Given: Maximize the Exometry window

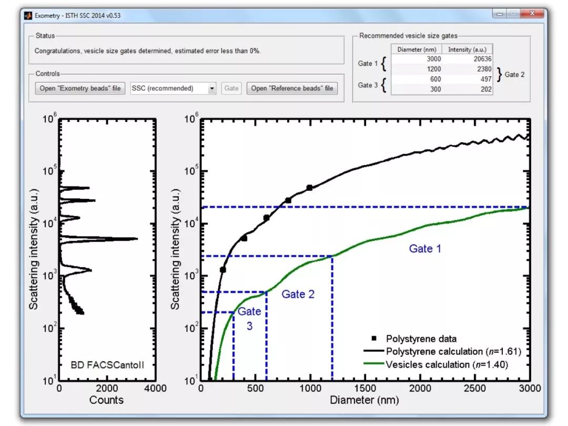Looking at the screenshot, I should click(513, 14).
